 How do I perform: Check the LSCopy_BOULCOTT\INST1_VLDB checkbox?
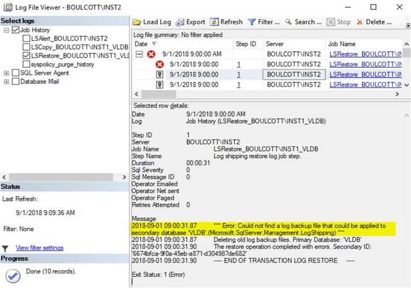click(x=26, y=47)
